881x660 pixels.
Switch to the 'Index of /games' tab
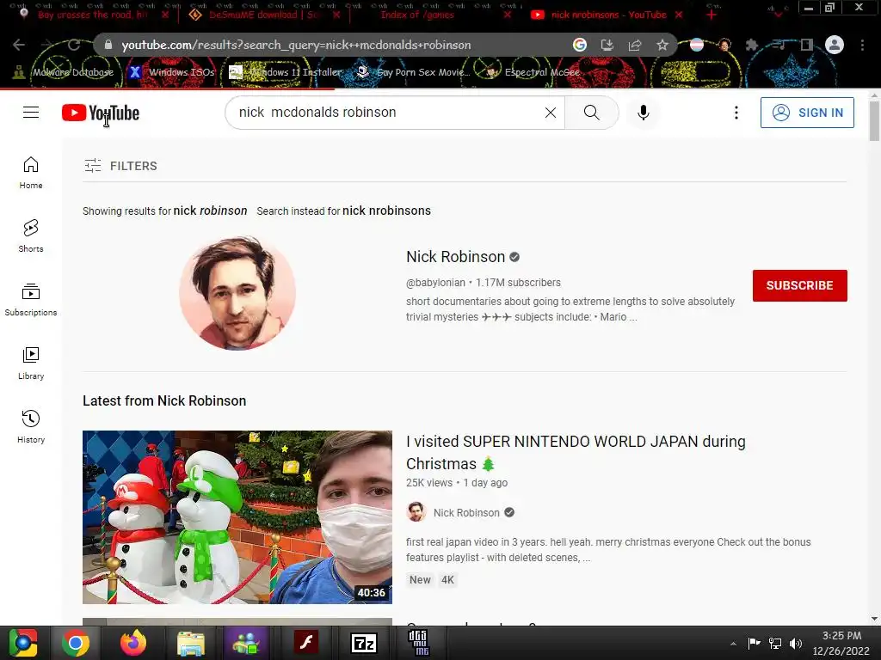(x=417, y=15)
